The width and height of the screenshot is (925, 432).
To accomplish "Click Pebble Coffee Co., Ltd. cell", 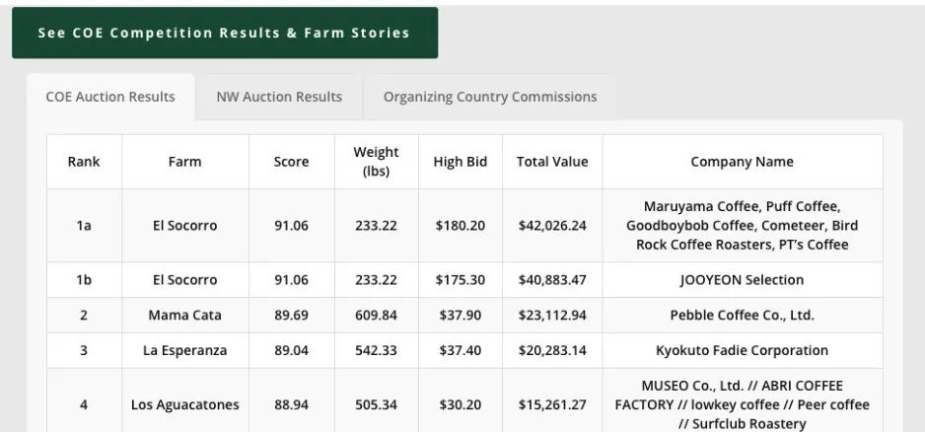I will click(742, 316).
